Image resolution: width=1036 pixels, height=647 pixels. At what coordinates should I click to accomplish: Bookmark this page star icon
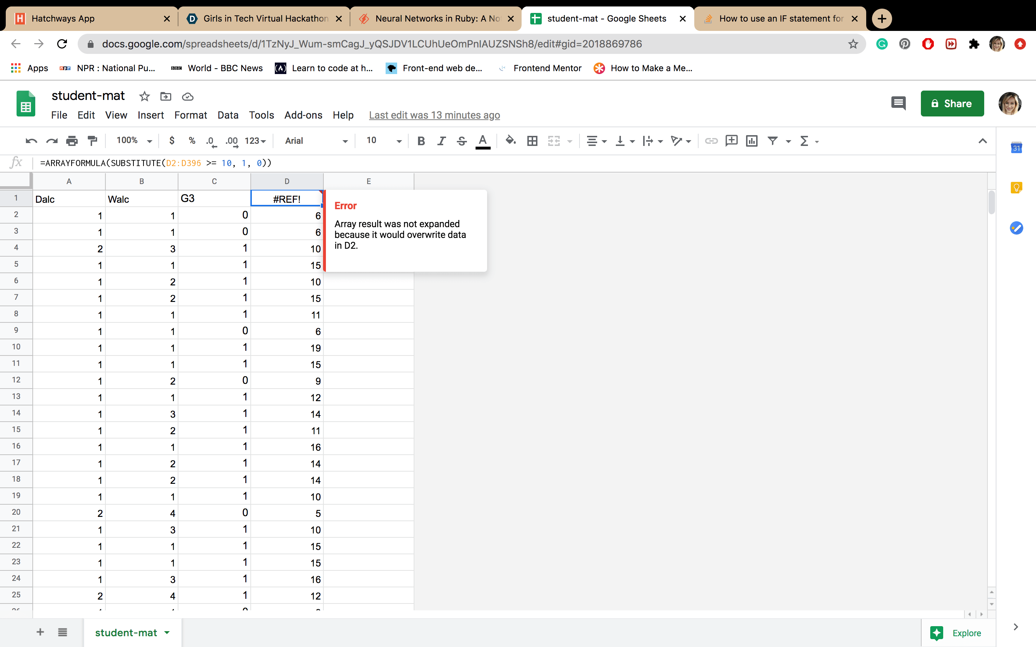click(853, 43)
